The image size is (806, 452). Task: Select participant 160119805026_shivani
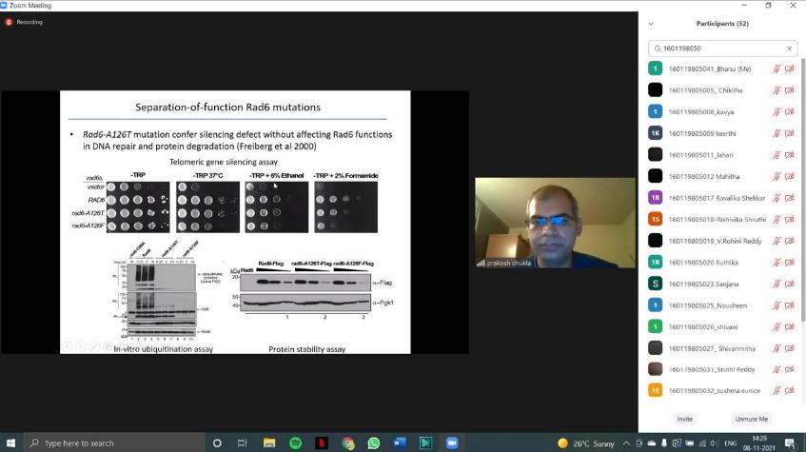[721, 327]
